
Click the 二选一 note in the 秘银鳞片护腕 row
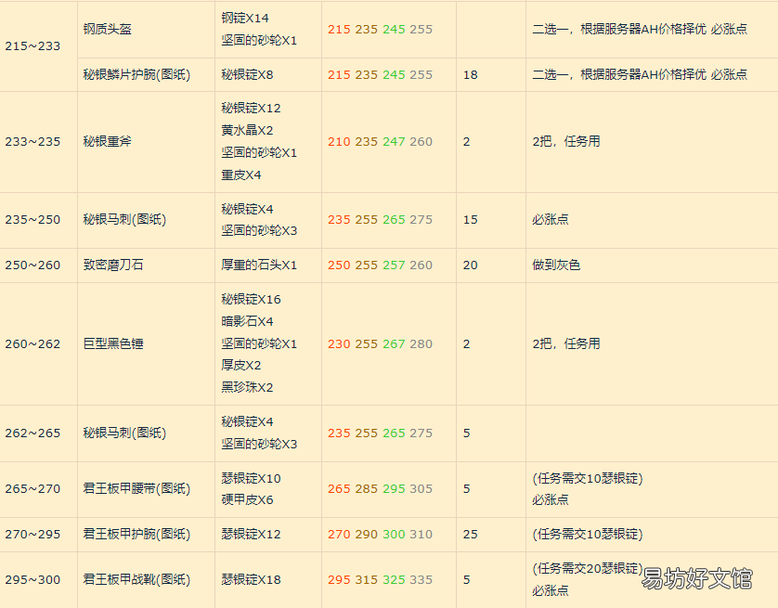pyautogui.click(x=640, y=75)
